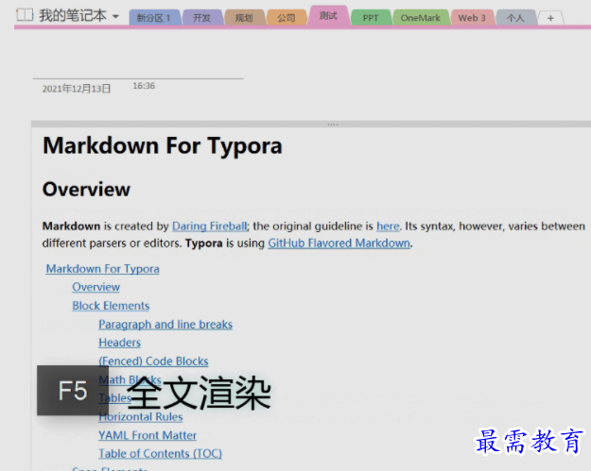
Task: Switch to the OneMark section tab
Action: pos(420,18)
